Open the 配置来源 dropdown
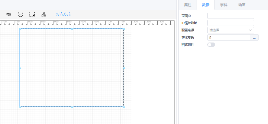This screenshot has width=268, height=124. tap(231, 30)
